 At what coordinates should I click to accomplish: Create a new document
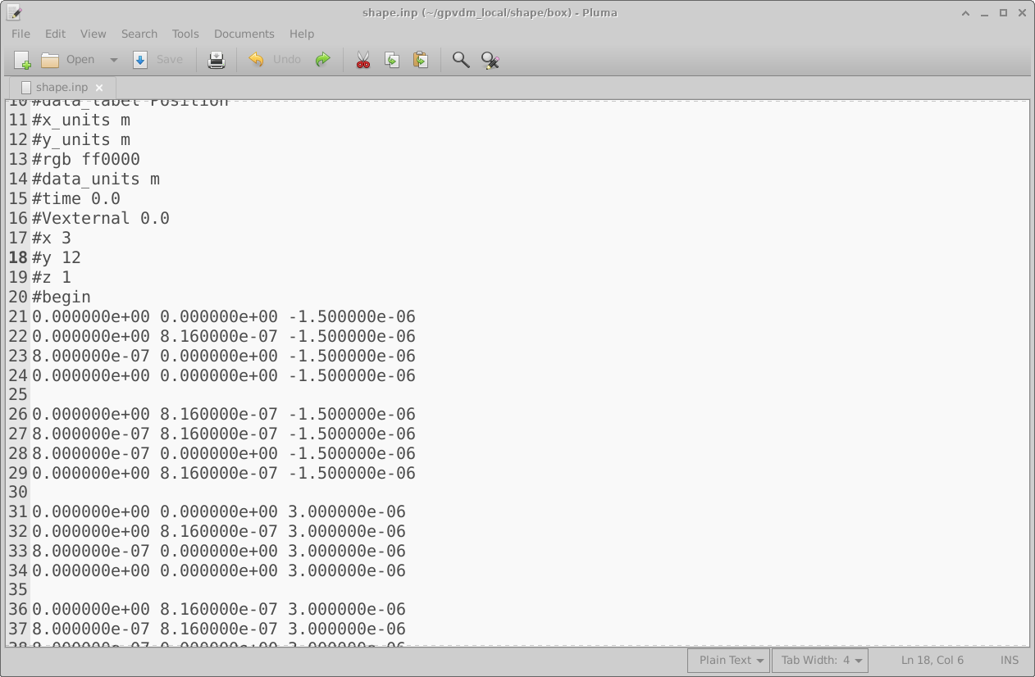tap(20, 59)
